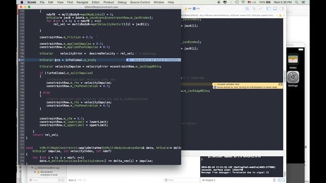Open the Find menu
326x183 pixels.
[x=70, y=2]
